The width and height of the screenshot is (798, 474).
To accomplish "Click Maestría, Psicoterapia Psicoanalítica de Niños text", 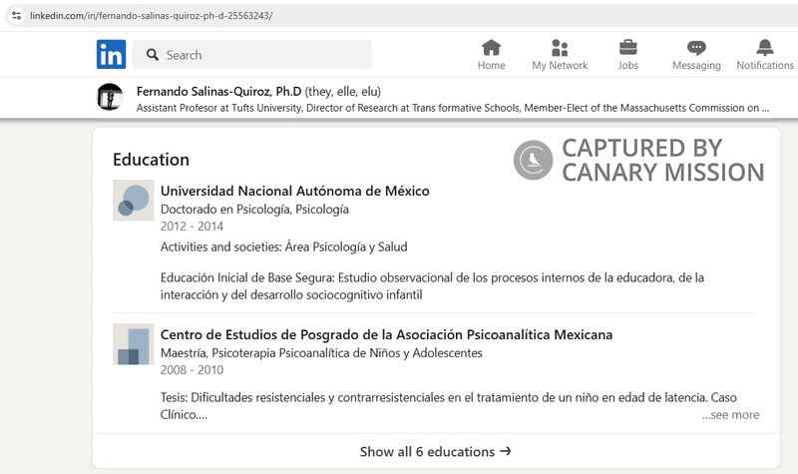I will [x=321, y=353].
